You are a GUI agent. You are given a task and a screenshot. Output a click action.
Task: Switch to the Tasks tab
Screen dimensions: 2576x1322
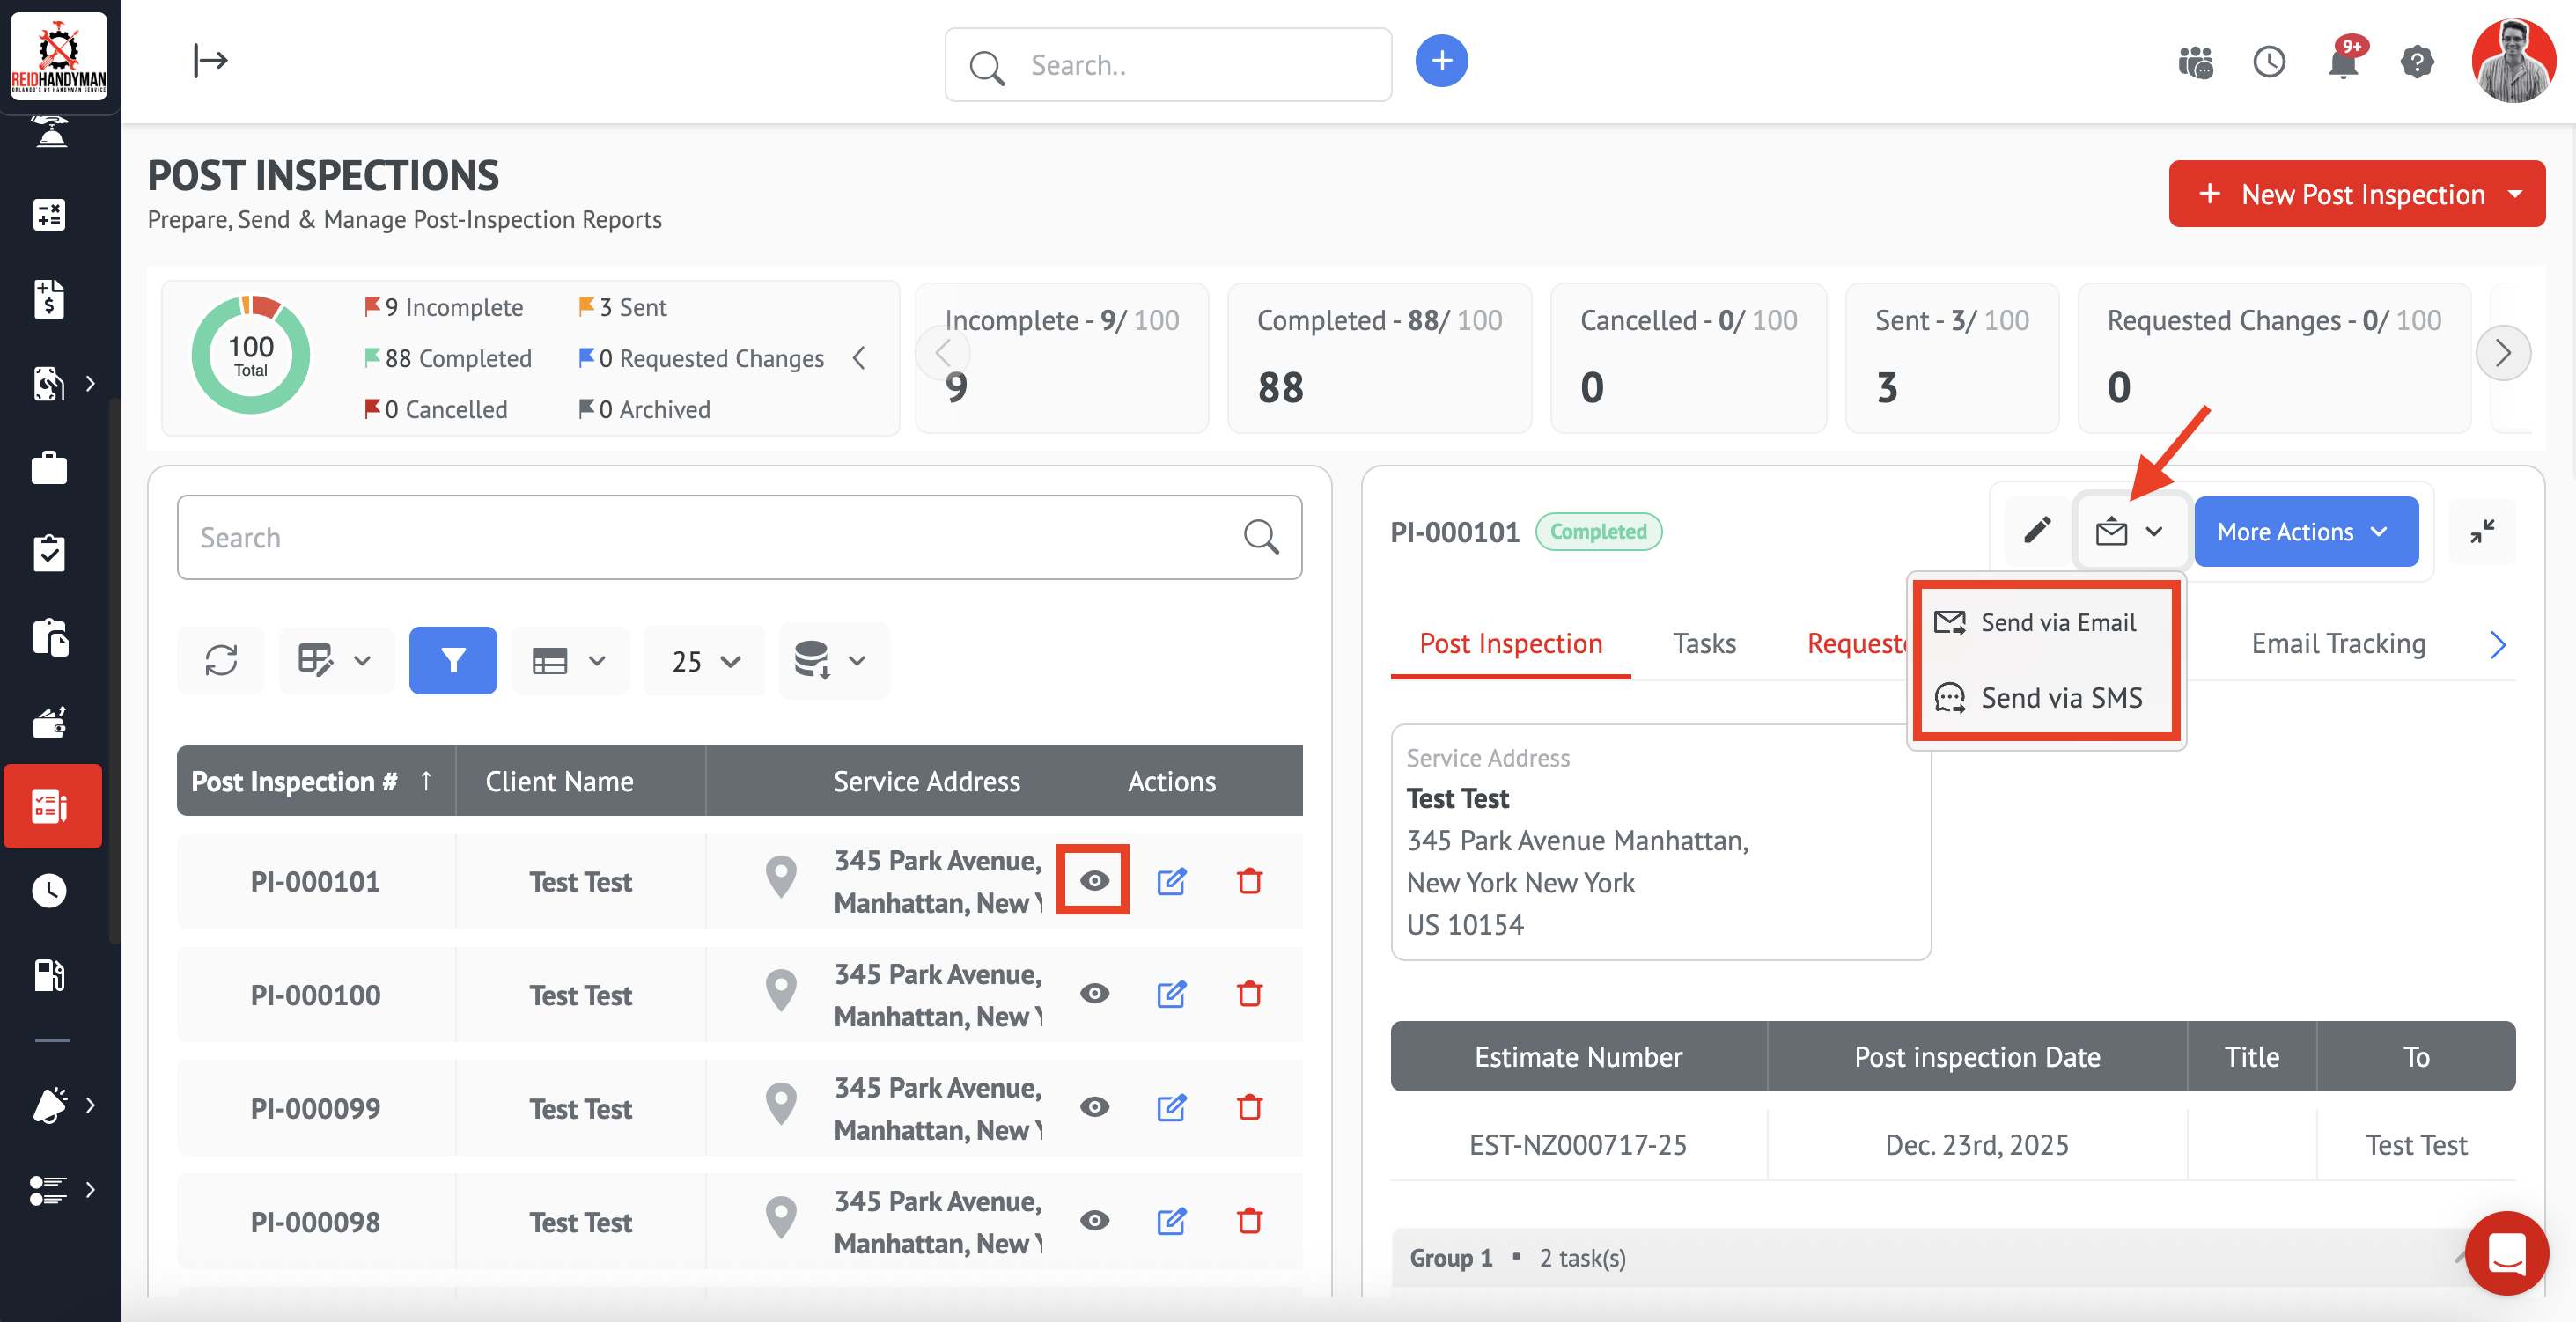[1704, 643]
